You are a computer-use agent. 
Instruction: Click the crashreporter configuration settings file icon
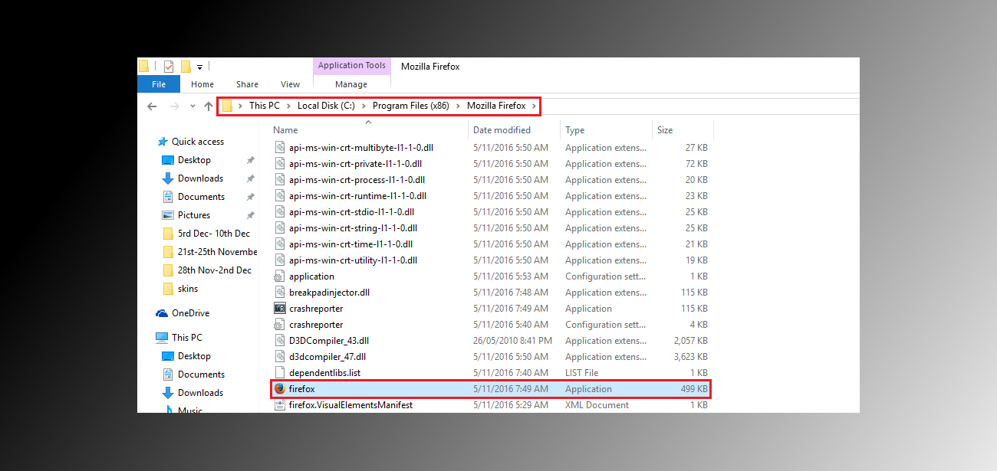[x=280, y=325]
